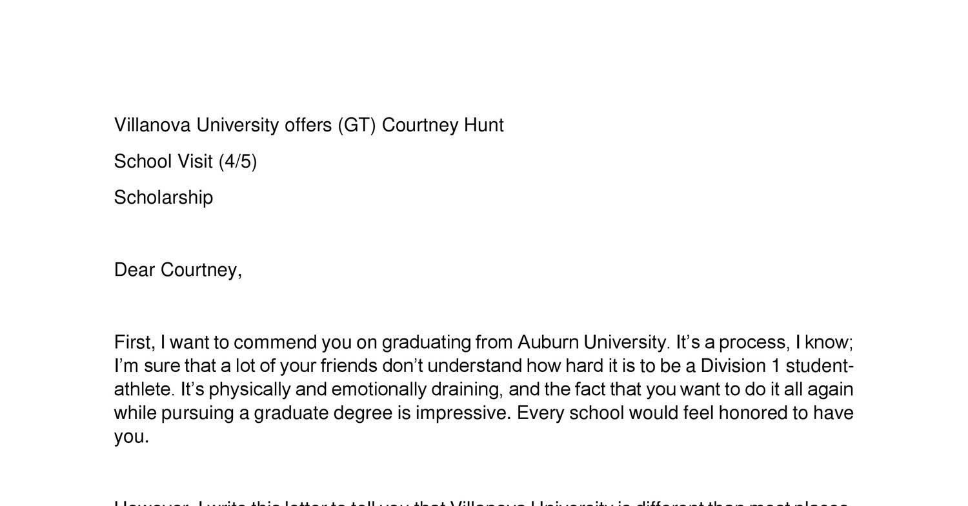968x506 pixels.
Task: Click the "Scholarship" line
Action: click(x=163, y=197)
